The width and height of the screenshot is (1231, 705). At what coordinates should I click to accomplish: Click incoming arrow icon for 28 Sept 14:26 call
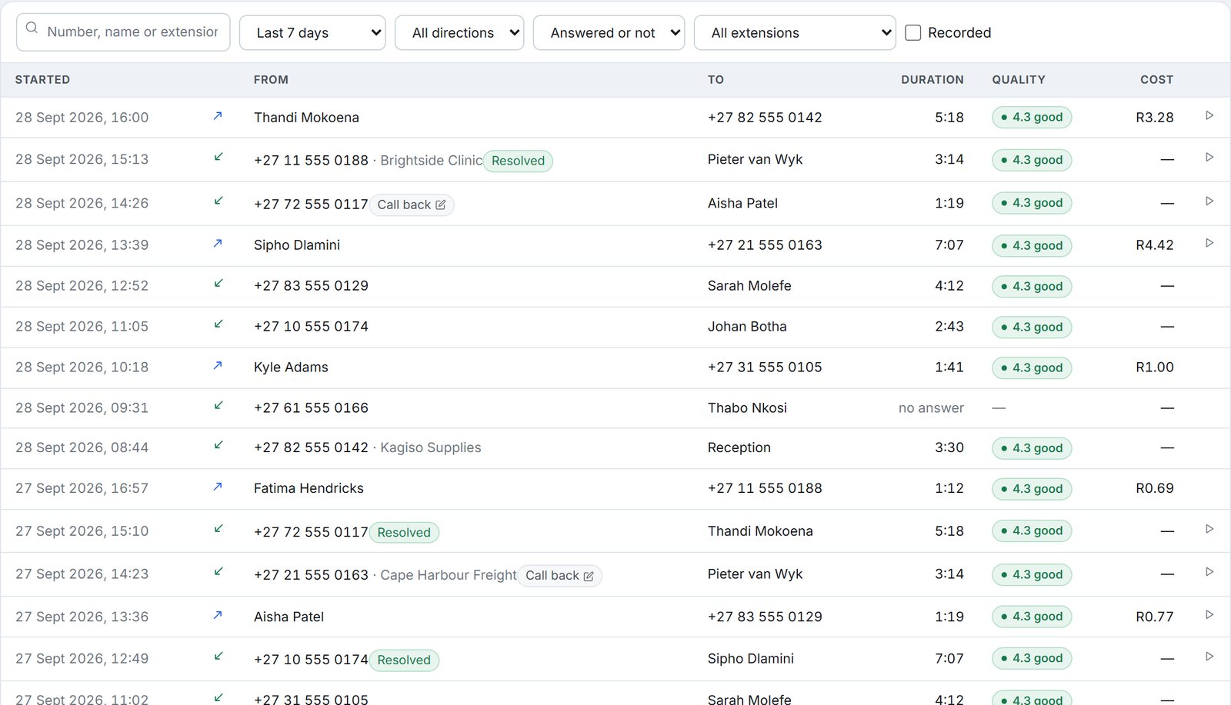[x=218, y=201]
